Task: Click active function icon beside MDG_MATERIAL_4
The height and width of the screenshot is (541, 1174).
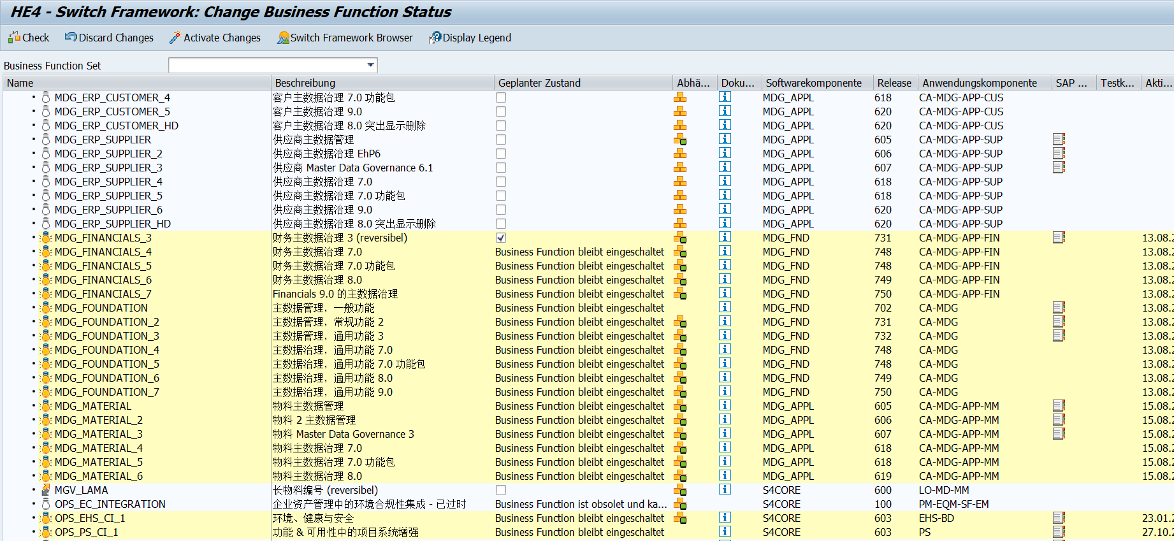Action: (46, 448)
